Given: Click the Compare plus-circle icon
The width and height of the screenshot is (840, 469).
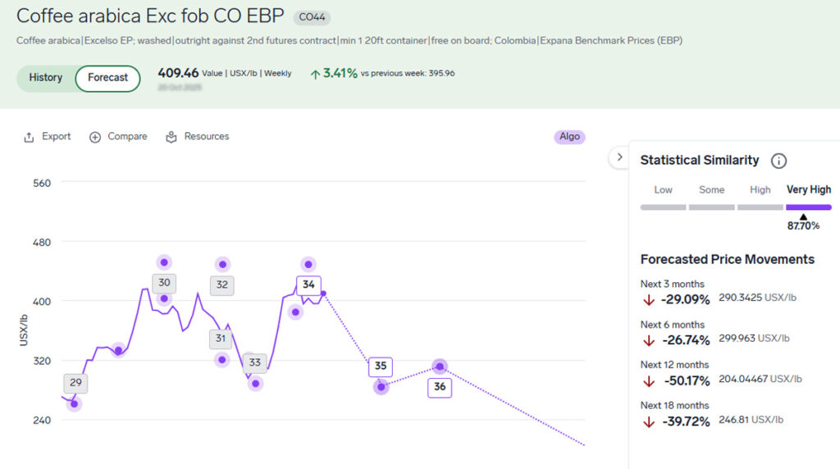Looking at the screenshot, I should [95, 137].
